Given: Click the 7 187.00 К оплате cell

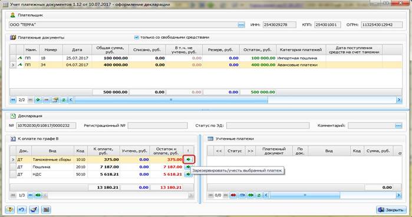Looking at the screenshot, I should tap(104, 166).
